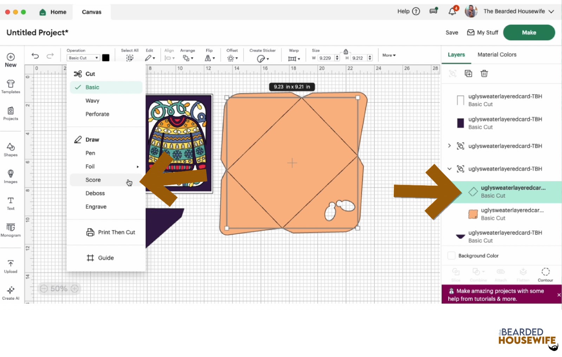This screenshot has width=562, height=357.
Task: Switch to the Material Colors tab
Action: 497,54
